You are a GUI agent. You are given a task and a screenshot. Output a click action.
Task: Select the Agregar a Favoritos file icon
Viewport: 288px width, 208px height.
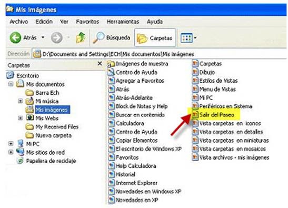[111, 81]
